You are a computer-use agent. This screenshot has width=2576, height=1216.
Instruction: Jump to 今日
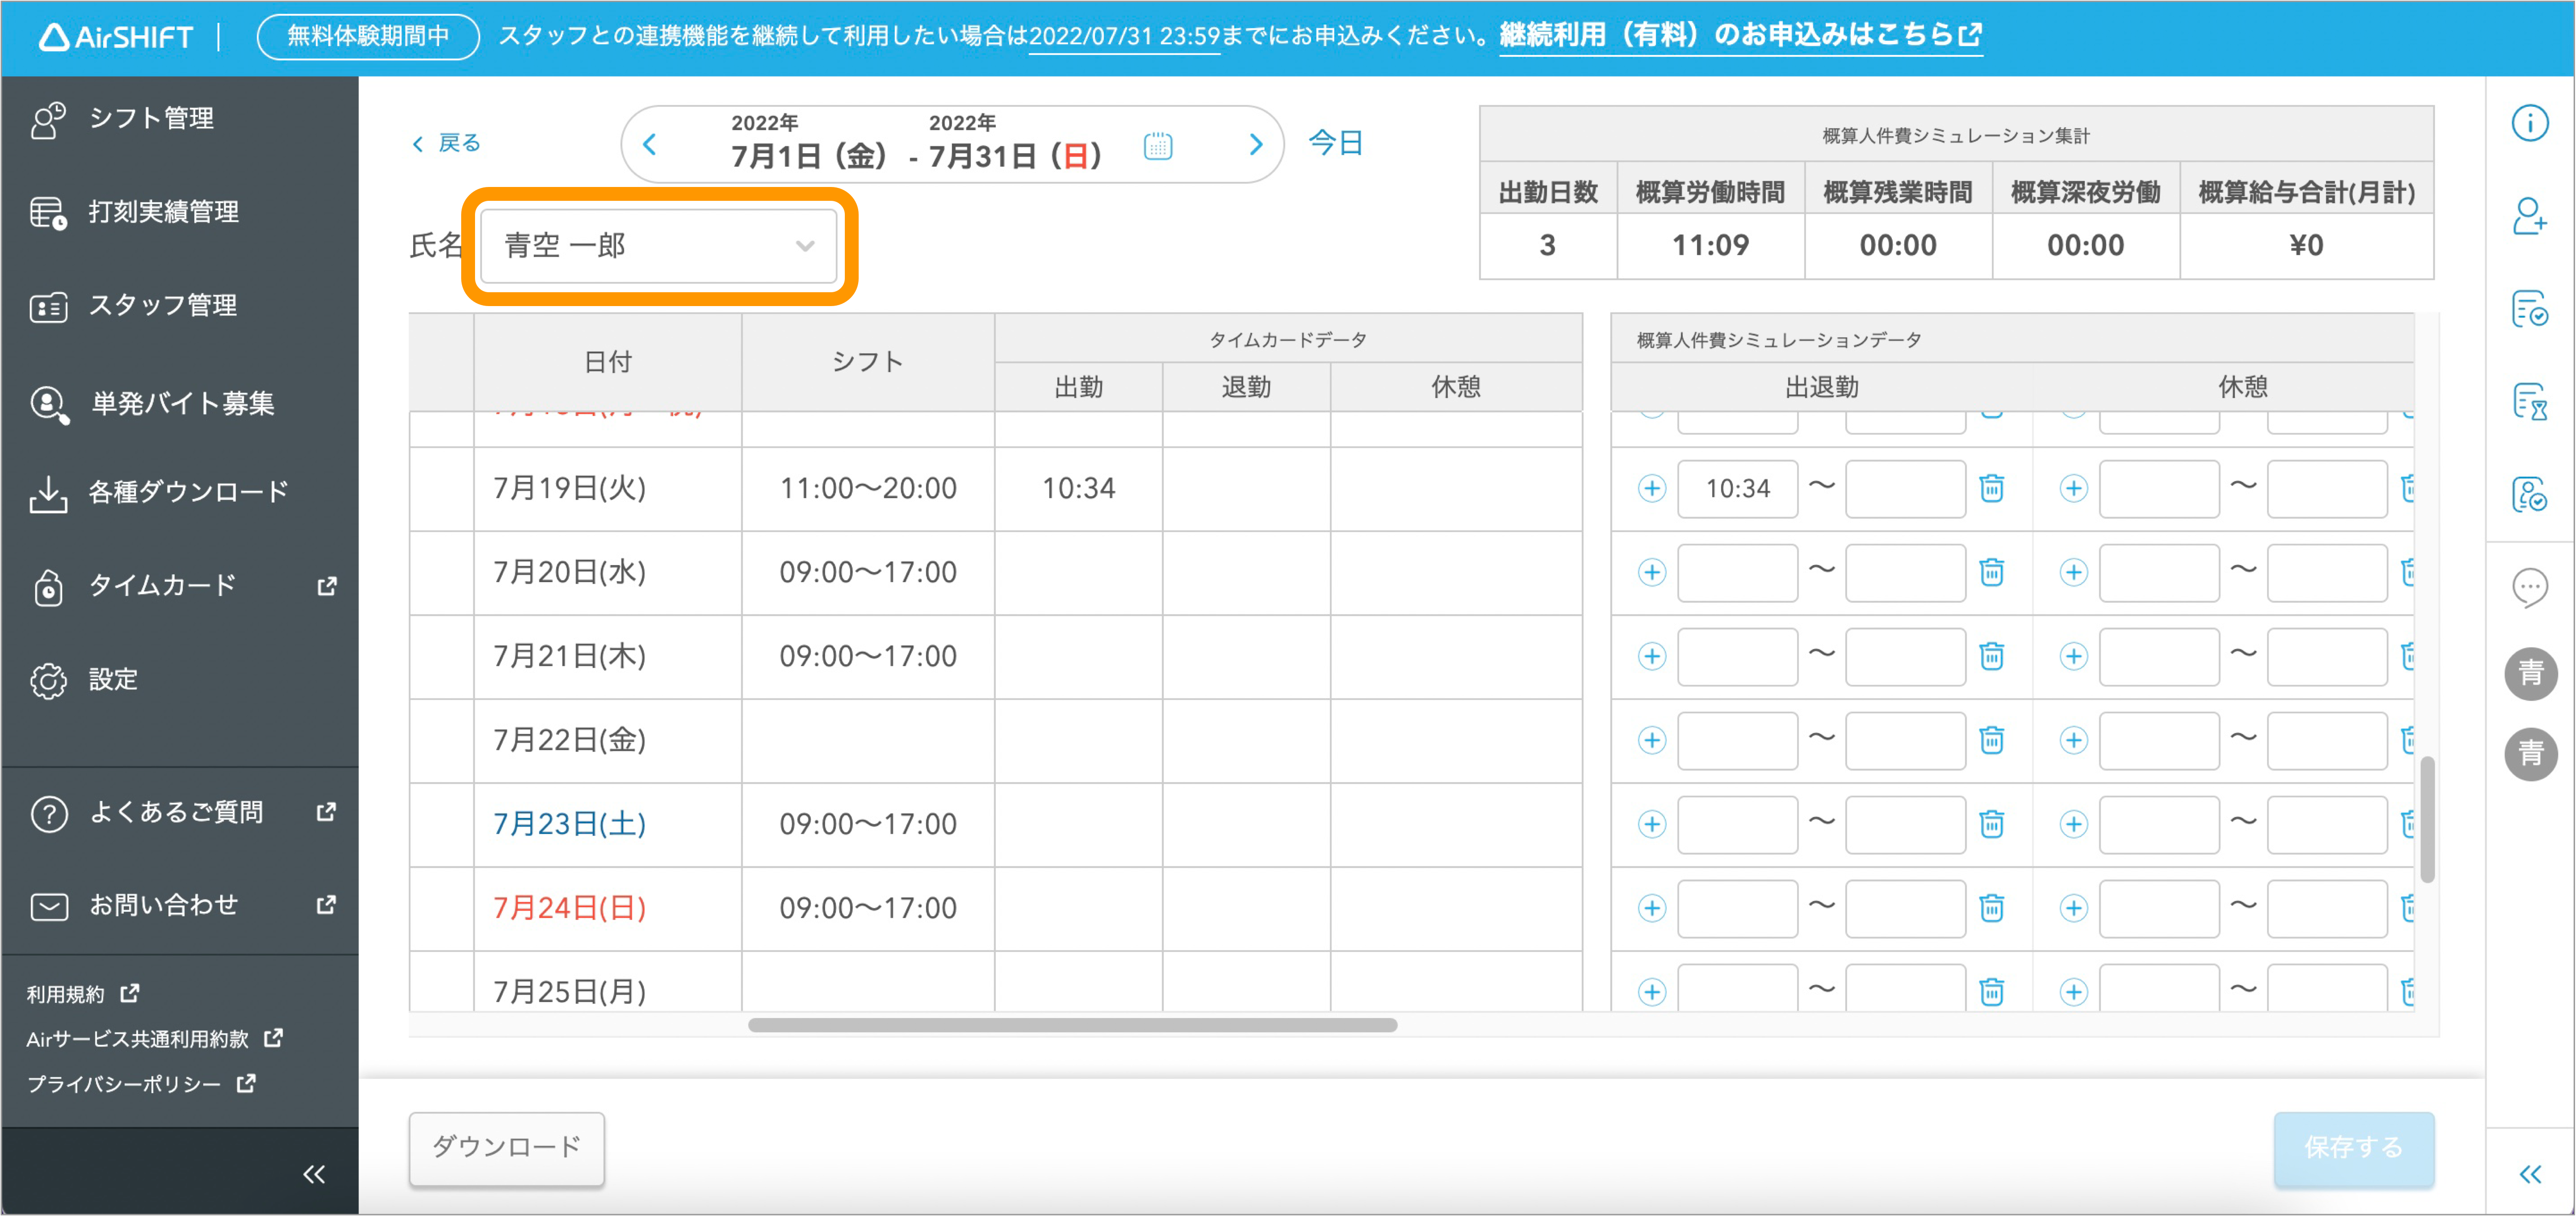click(1336, 143)
